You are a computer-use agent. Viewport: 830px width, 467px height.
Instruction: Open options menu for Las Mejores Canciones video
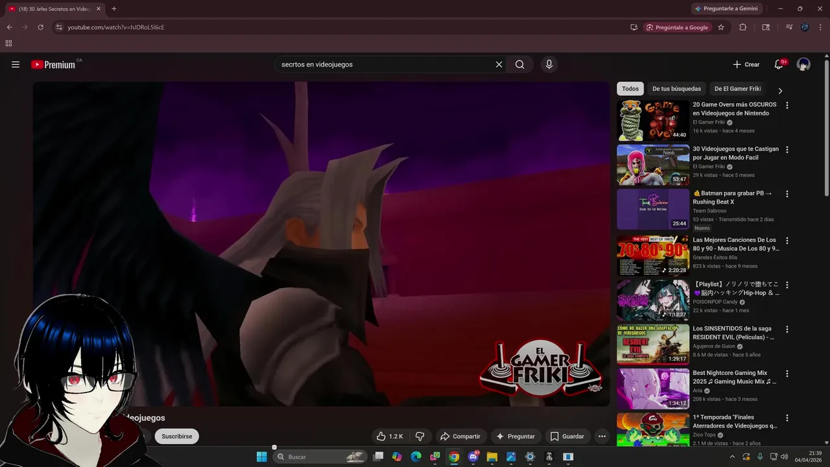(x=787, y=240)
